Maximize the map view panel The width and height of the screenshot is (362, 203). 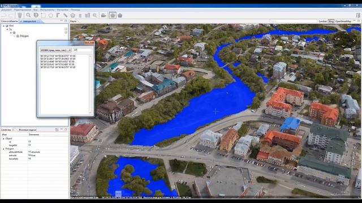[x=359, y=21]
